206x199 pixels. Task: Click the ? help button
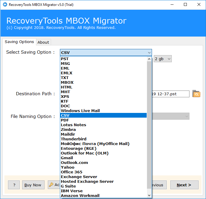[x=14, y=185]
